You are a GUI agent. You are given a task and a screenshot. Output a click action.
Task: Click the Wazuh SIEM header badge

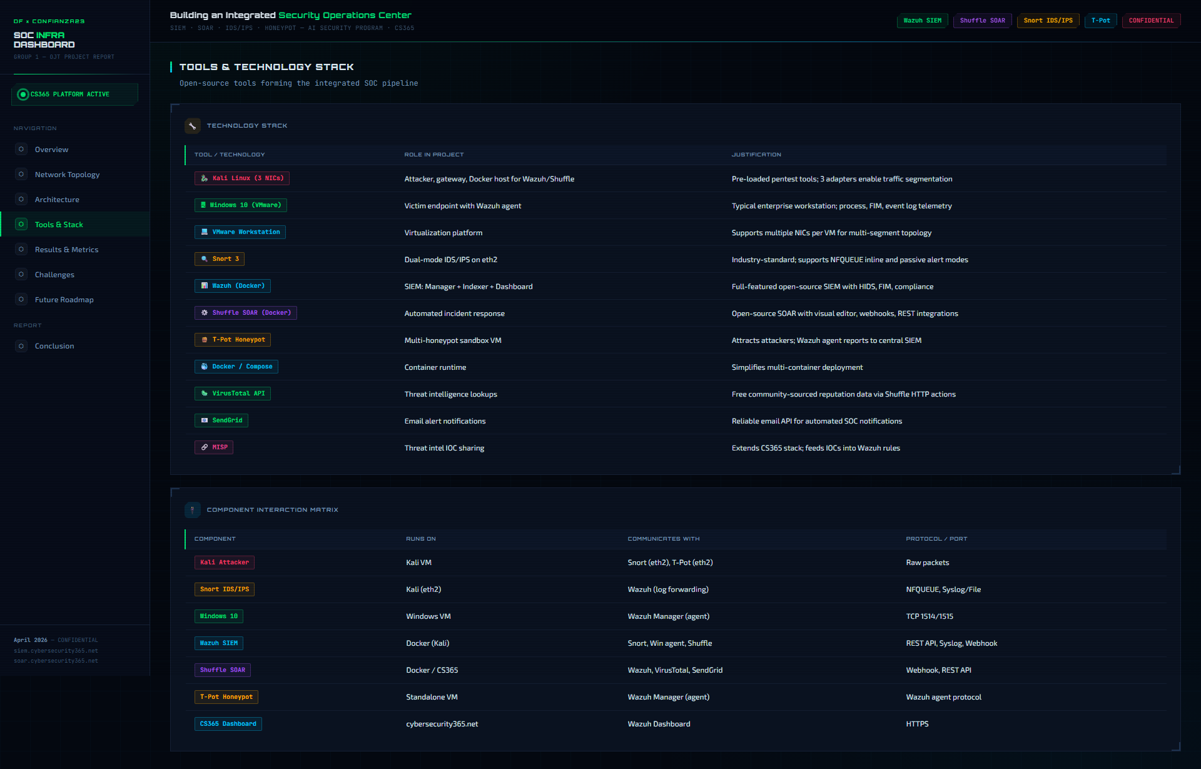tap(922, 21)
